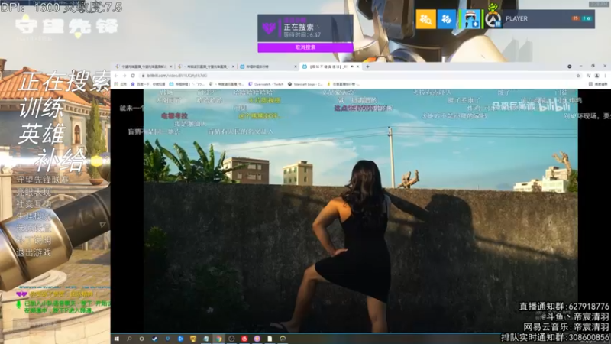Open the Chrome three-dot menu
This screenshot has height=344, width=611.
tap(605, 76)
